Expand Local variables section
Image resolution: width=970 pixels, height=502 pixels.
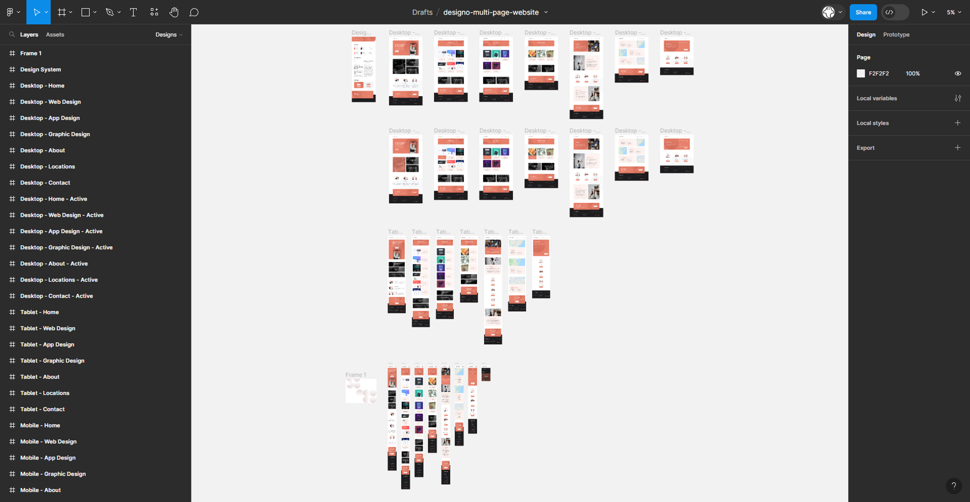(958, 98)
